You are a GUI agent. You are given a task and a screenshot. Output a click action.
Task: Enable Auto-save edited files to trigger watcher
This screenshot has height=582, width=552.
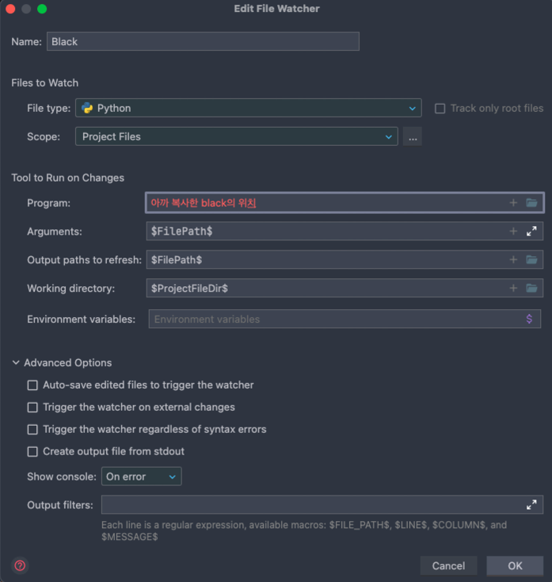pos(32,385)
